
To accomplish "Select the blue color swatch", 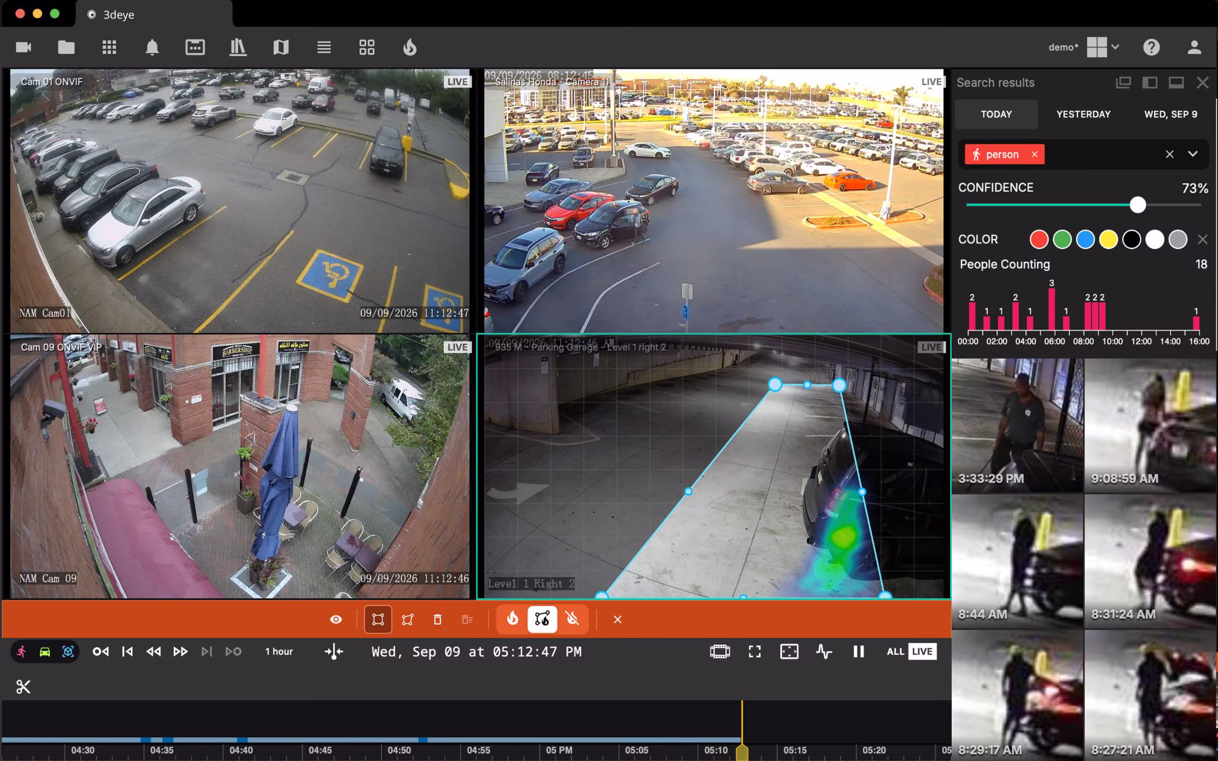I will pos(1085,239).
